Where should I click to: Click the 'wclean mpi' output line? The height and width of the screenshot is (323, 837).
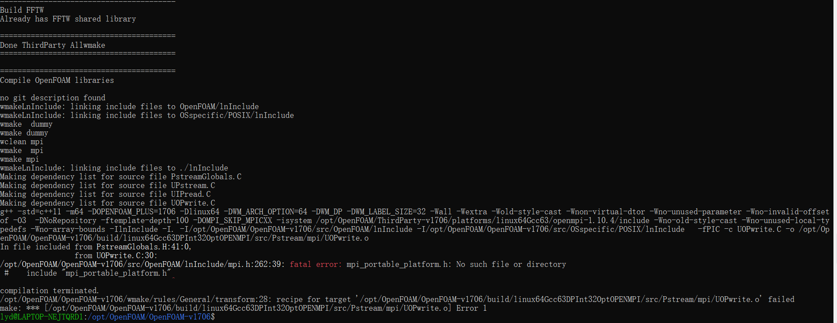[x=22, y=142]
